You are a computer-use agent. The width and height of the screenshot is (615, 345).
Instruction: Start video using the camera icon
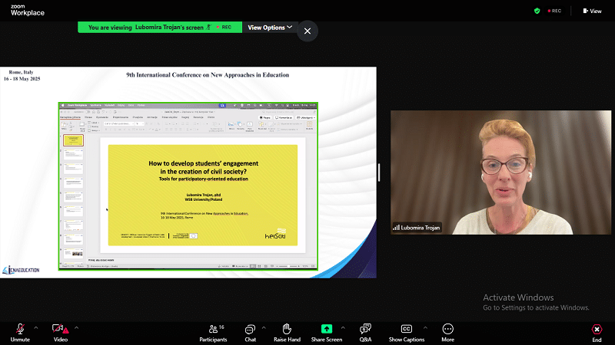pos(59,328)
